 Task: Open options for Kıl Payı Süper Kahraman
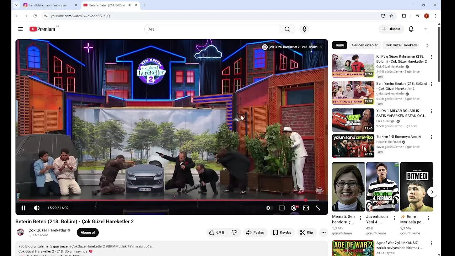431,57
